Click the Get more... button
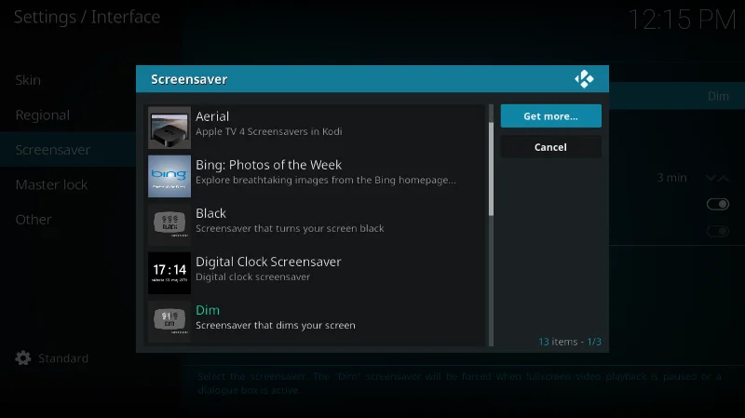 [x=550, y=115]
